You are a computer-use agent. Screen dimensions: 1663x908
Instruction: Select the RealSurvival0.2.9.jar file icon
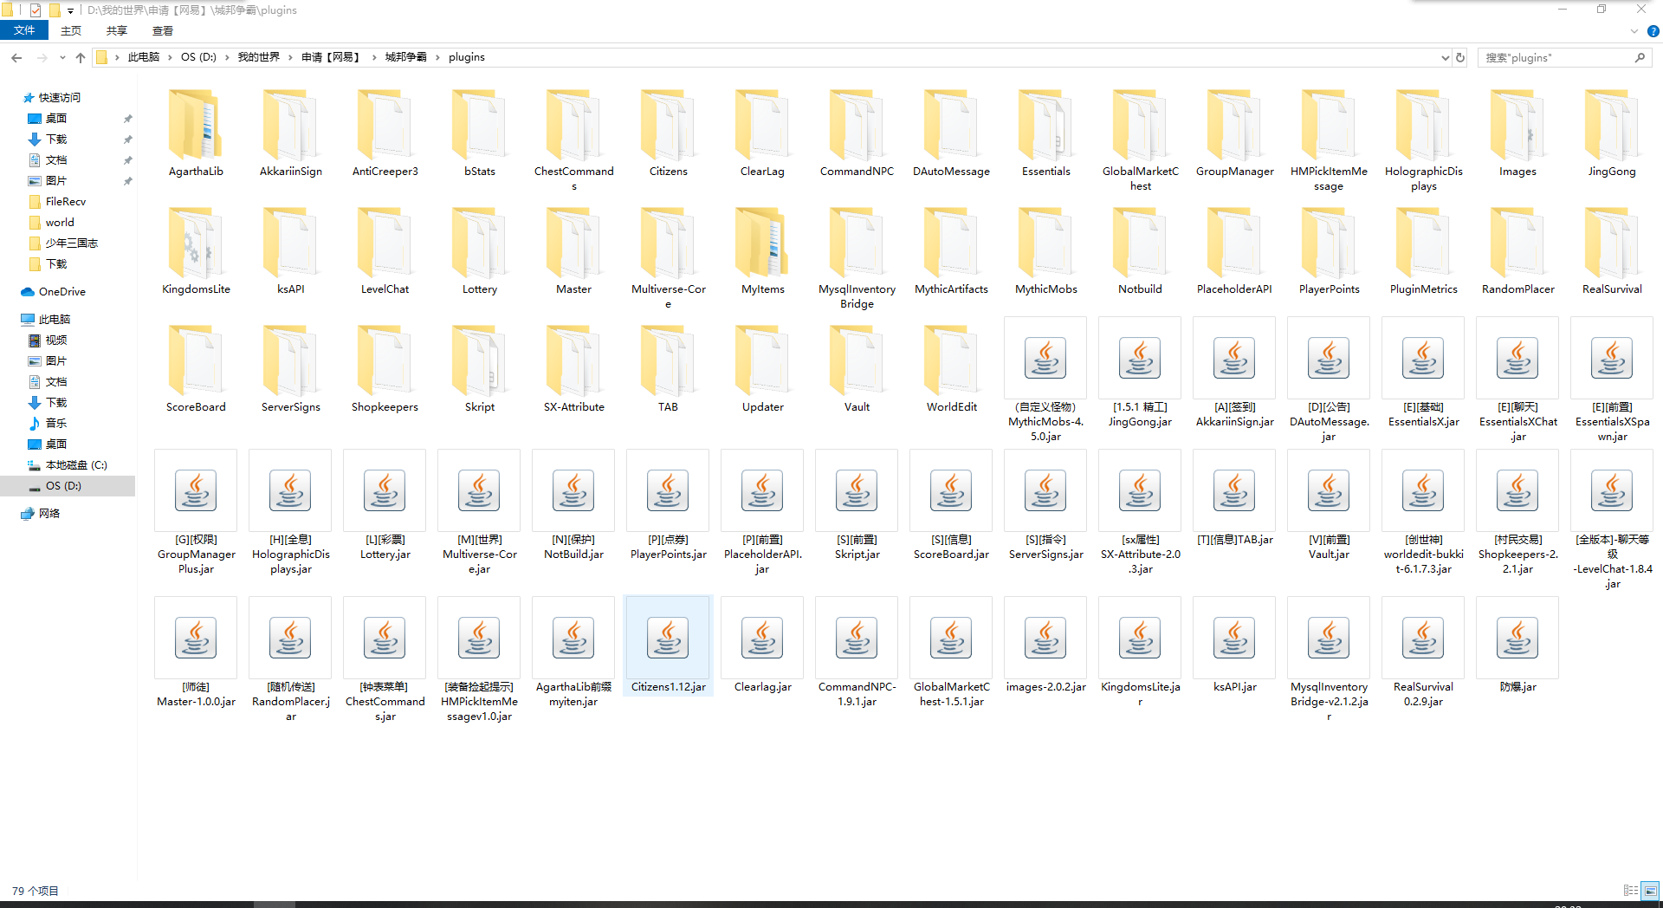(1423, 638)
